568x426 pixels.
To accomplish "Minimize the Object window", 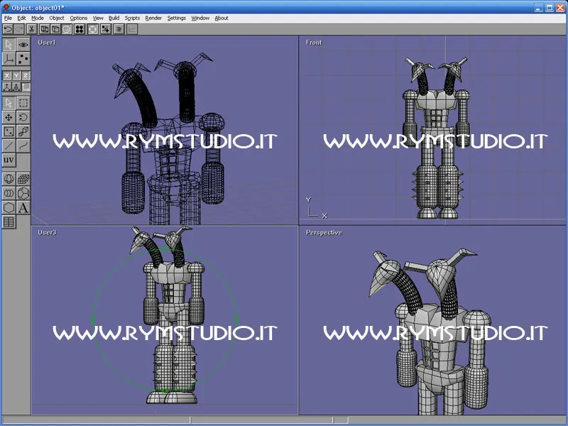I will click(539, 7).
